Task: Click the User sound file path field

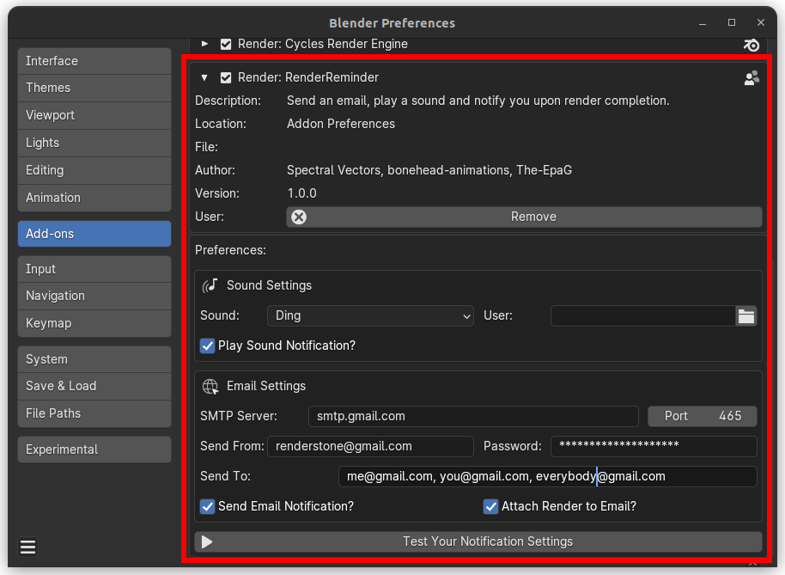Action: 643,316
